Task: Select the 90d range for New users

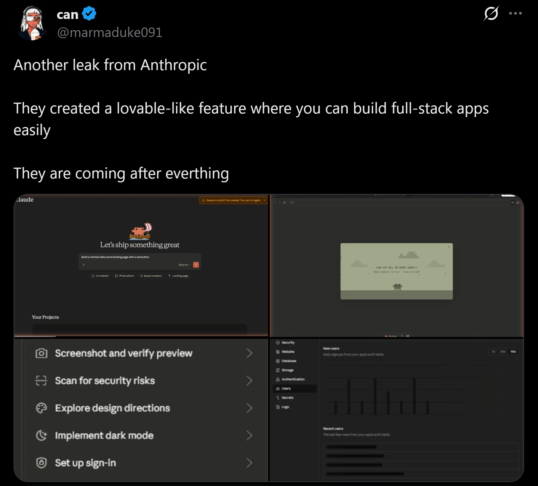Action: point(513,351)
